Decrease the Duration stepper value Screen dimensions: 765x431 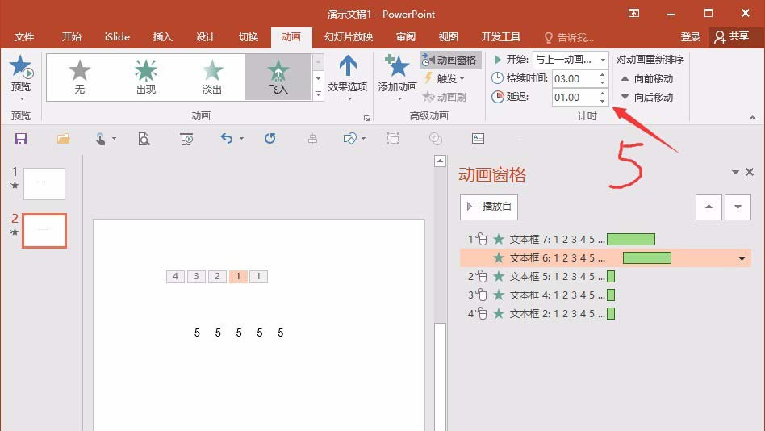pyautogui.click(x=603, y=82)
